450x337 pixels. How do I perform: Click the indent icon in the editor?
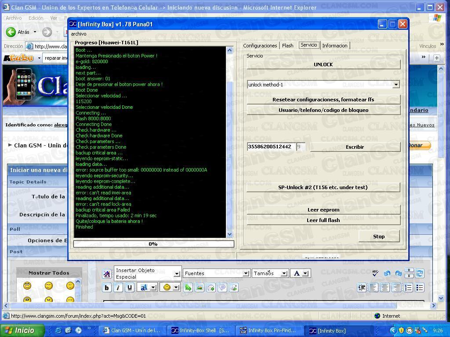point(362,287)
